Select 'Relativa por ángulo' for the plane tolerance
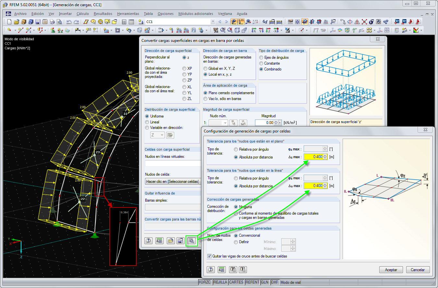The image size is (438, 288). click(x=236, y=149)
